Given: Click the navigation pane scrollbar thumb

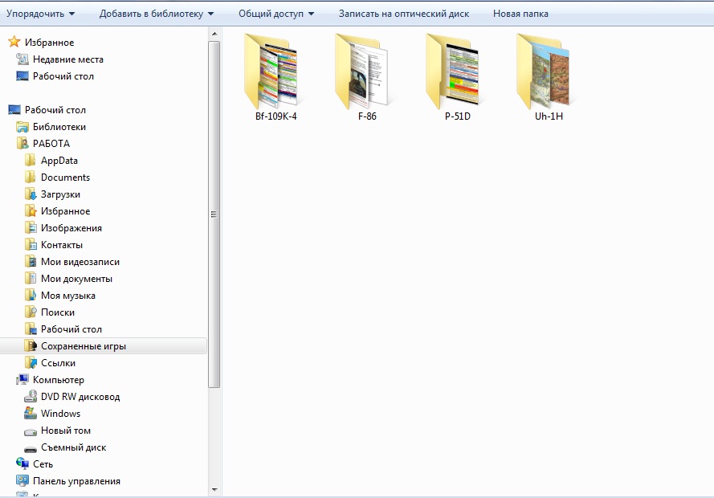Looking at the screenshot, I should coord(214,214).
